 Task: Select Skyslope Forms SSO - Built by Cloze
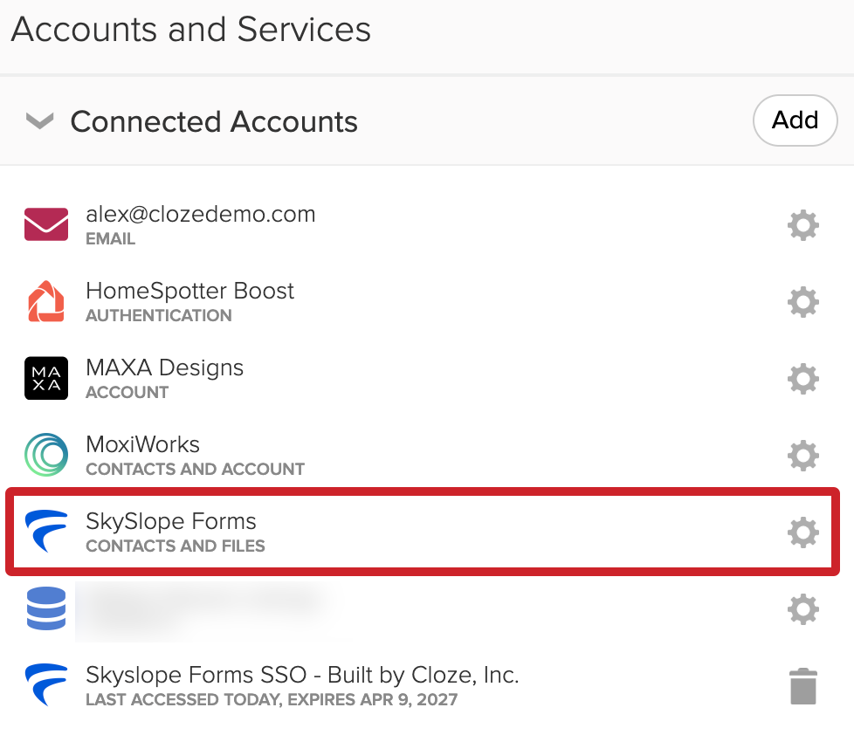(302, 676)
